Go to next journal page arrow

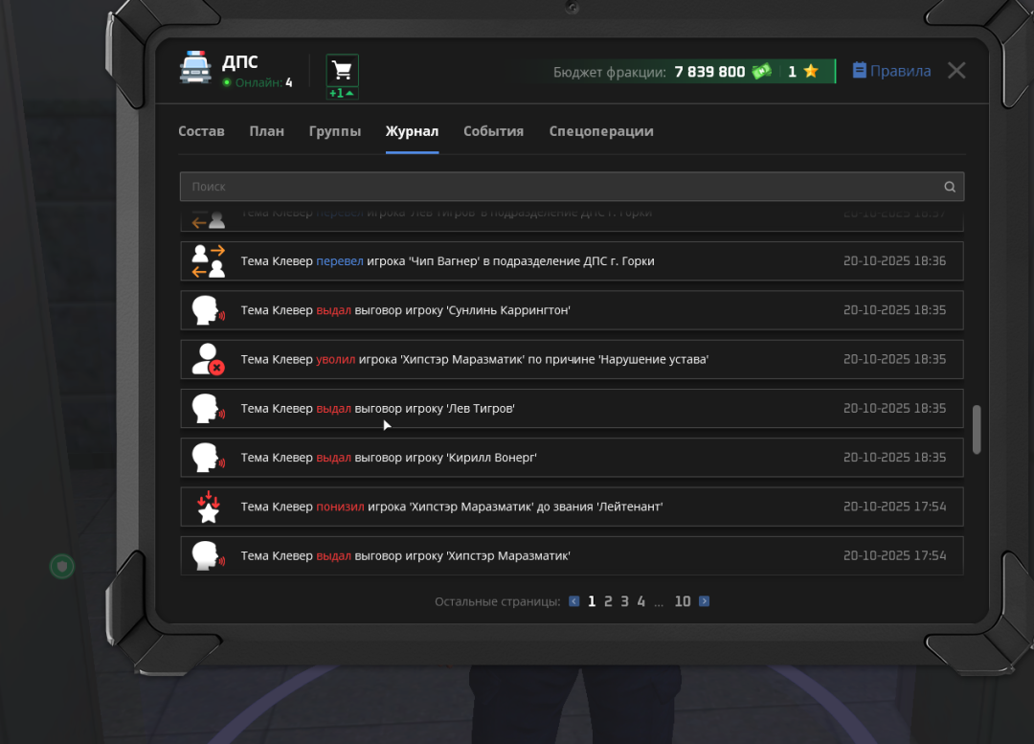coord(705,602)
